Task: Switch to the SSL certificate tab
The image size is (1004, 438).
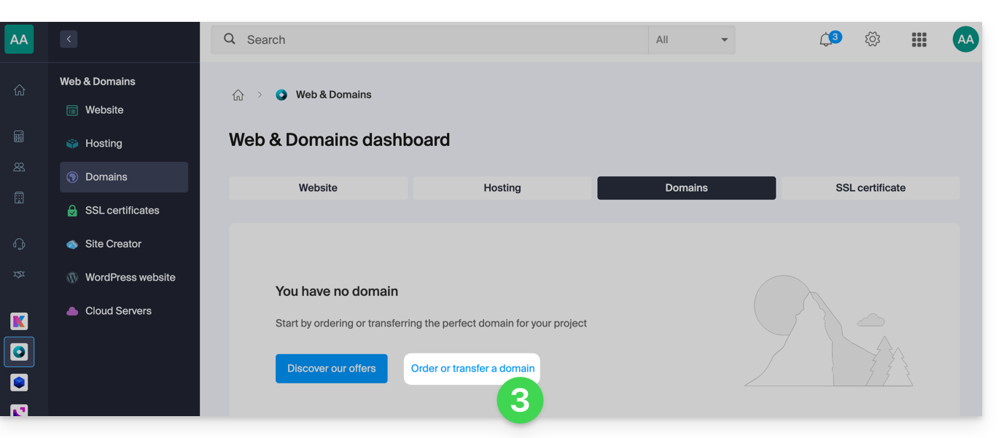Action: point(870,188)
